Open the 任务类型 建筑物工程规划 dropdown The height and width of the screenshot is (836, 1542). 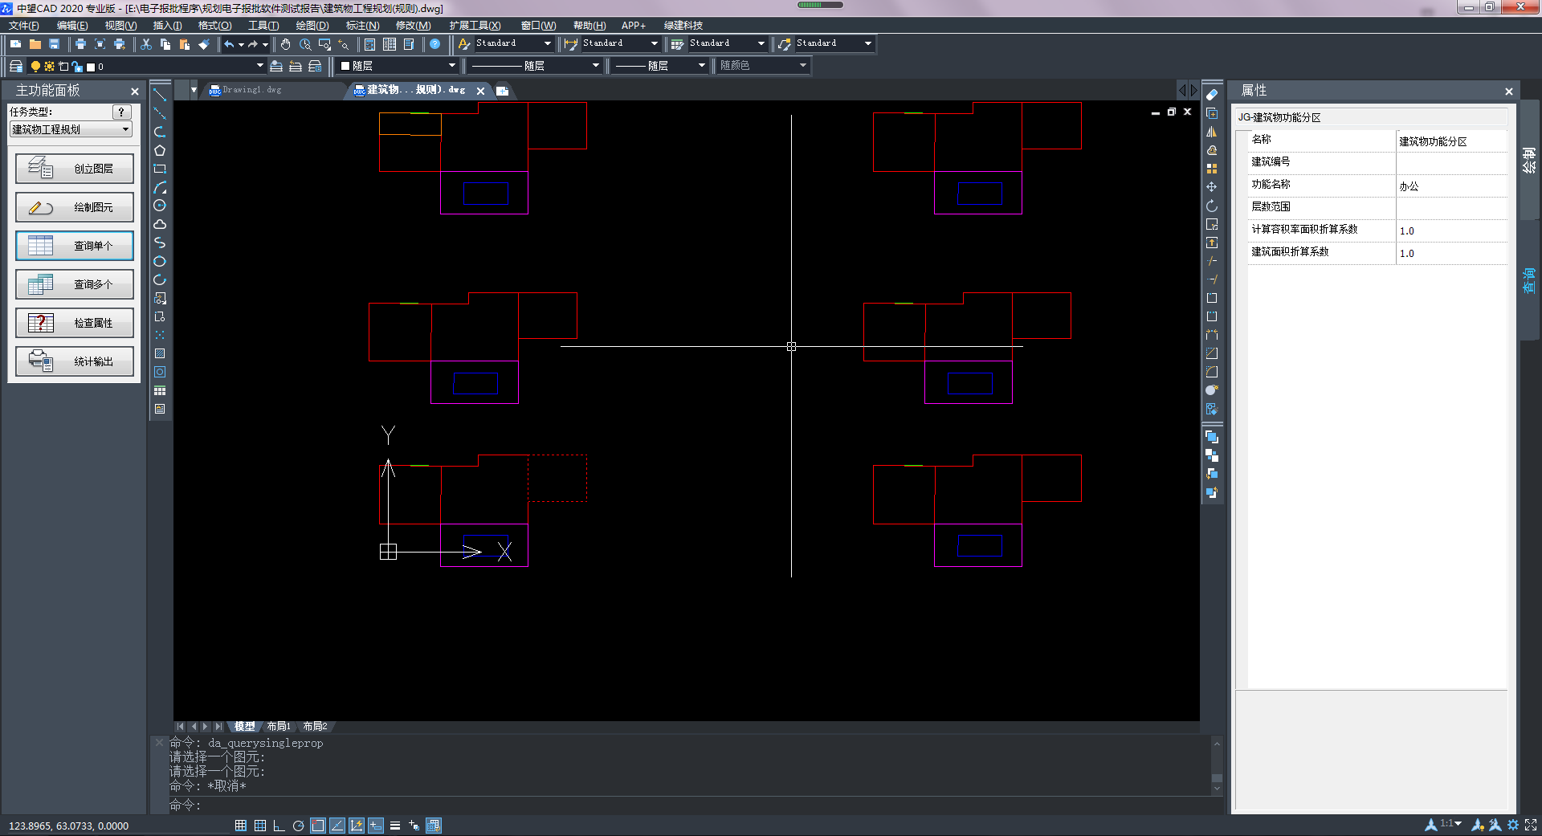tap(71, 129)
